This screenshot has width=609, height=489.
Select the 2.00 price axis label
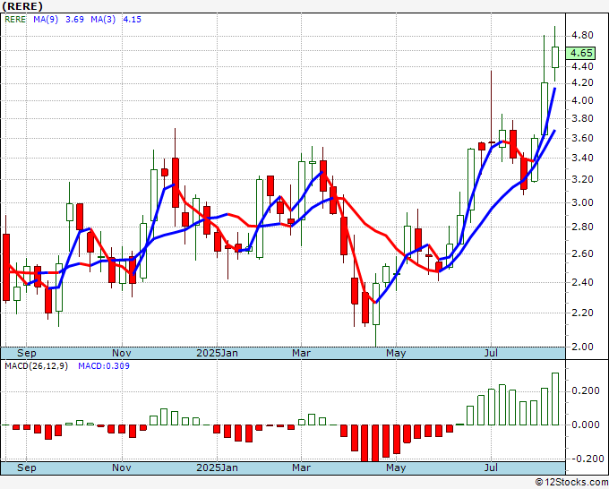[x=582, y=347]
